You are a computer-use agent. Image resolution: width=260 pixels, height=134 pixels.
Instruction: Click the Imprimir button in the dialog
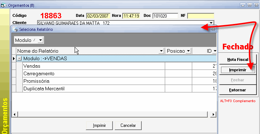99,125
